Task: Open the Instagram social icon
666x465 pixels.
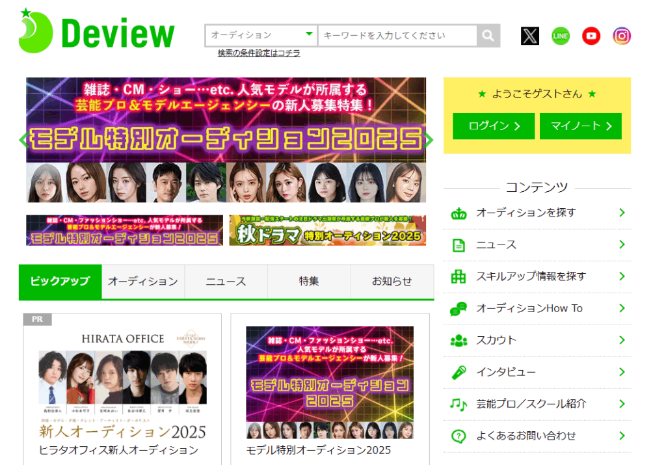Action: [x=622, y=36]
